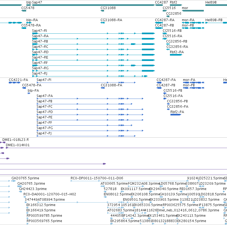This screenshot has height=225, width=227.
Task: Select protein Sap47-PJ
Action: click(86, 136)
